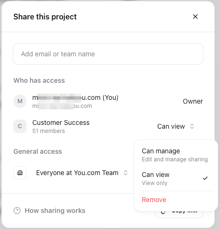
Task: Click the Owner role label
Action: point(193,101)
